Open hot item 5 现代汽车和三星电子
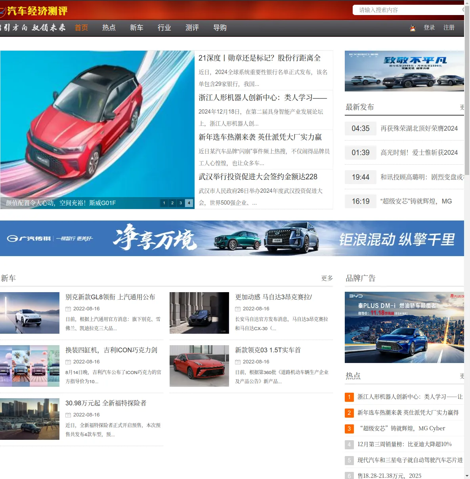The image size is (470, 479). tap(410, 460)
